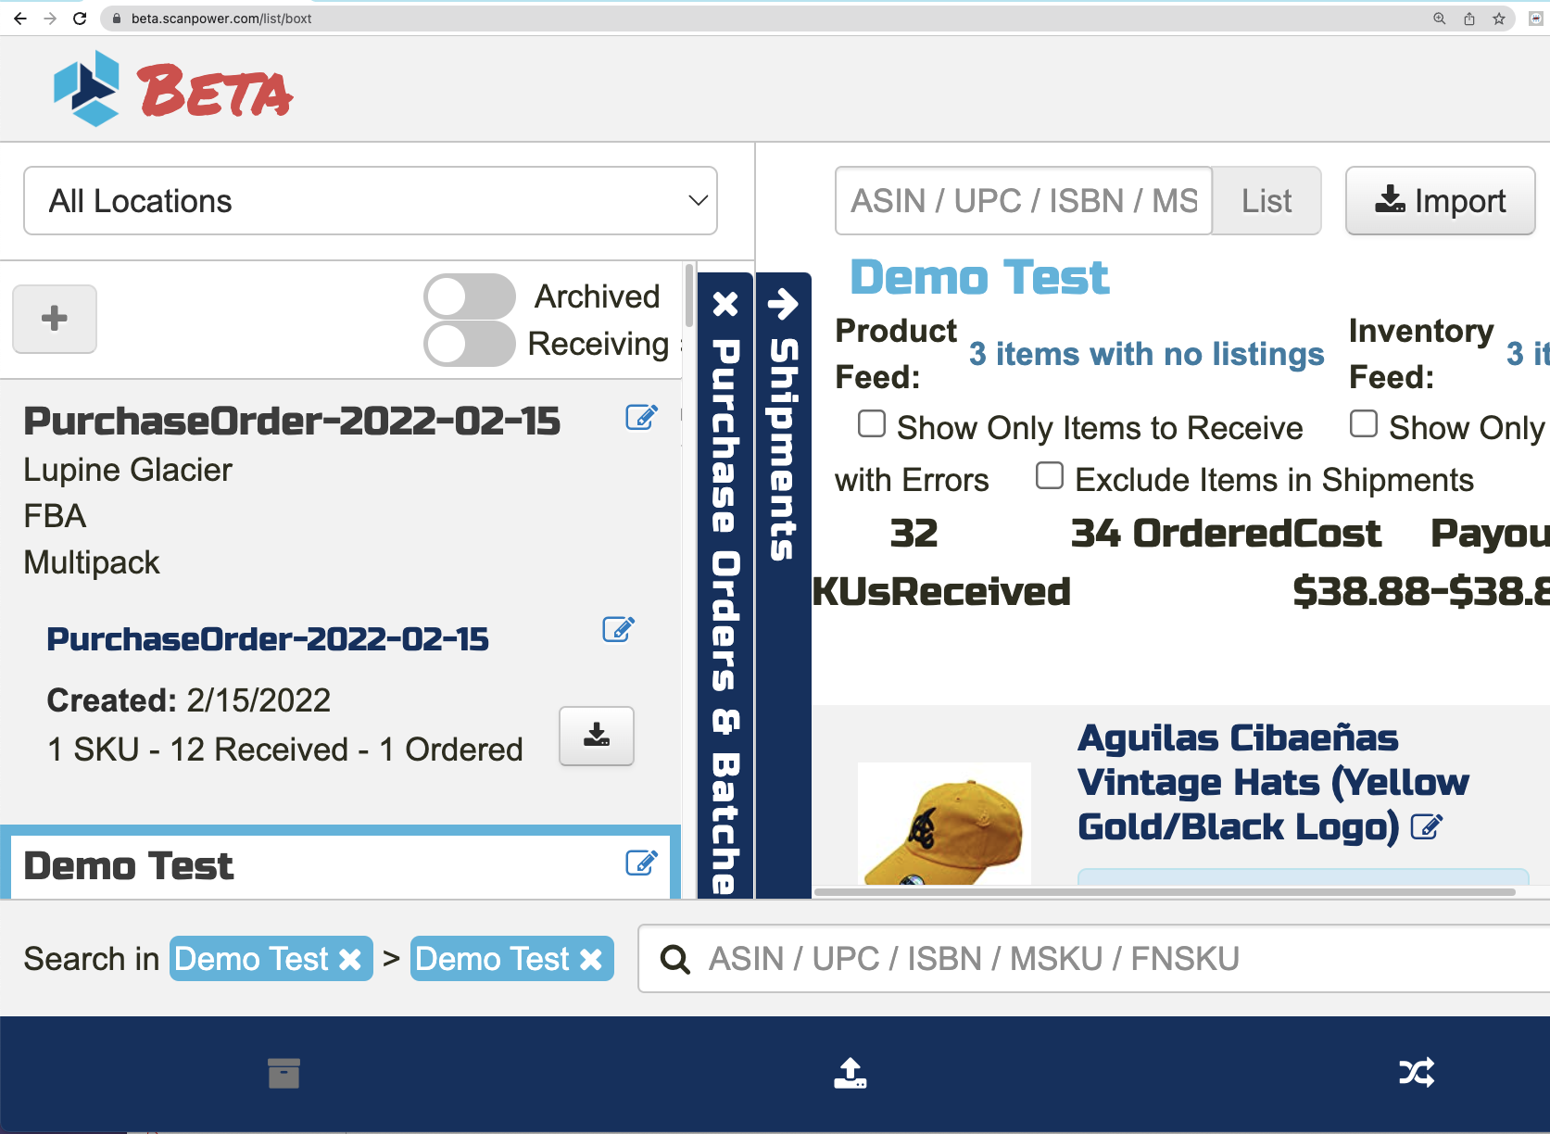Go back in browser

19,19
